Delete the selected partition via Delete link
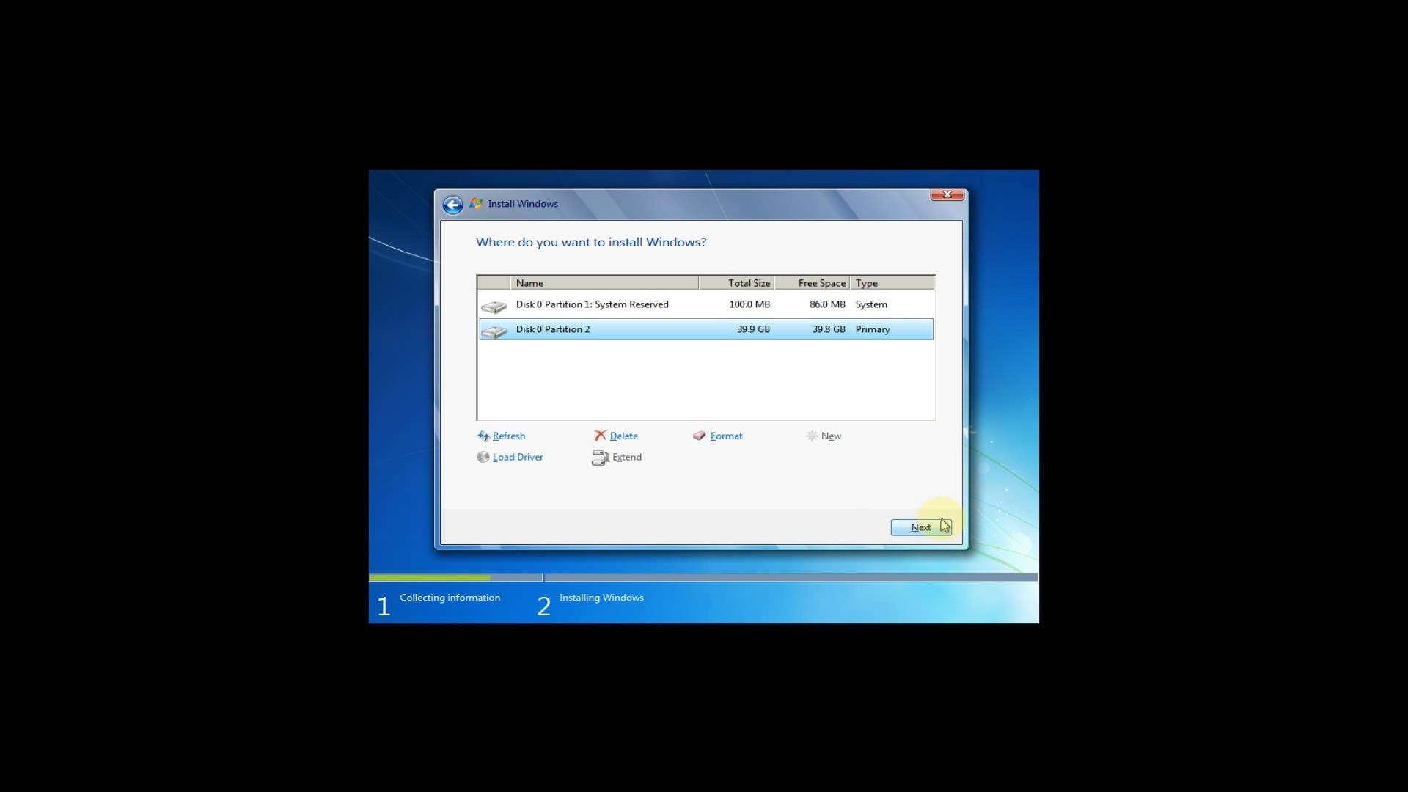The image size is (1408, 792). (624, 436)
